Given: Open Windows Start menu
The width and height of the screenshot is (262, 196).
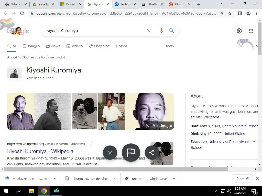Looking at the screenshot, I should click(6, 191).
